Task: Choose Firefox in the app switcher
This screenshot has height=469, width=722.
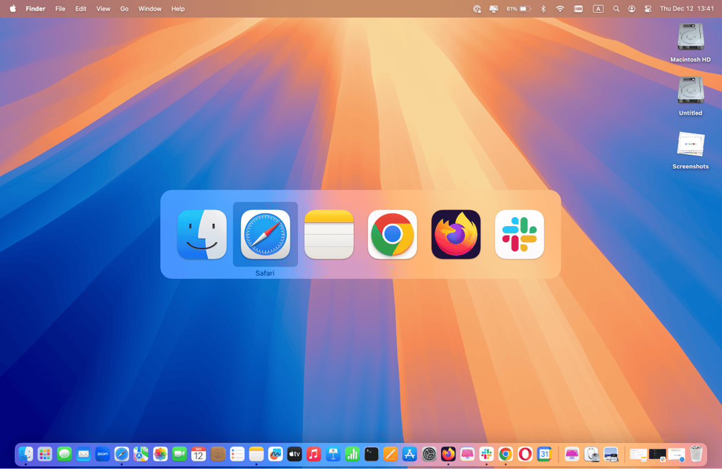Action: (455, 235)
